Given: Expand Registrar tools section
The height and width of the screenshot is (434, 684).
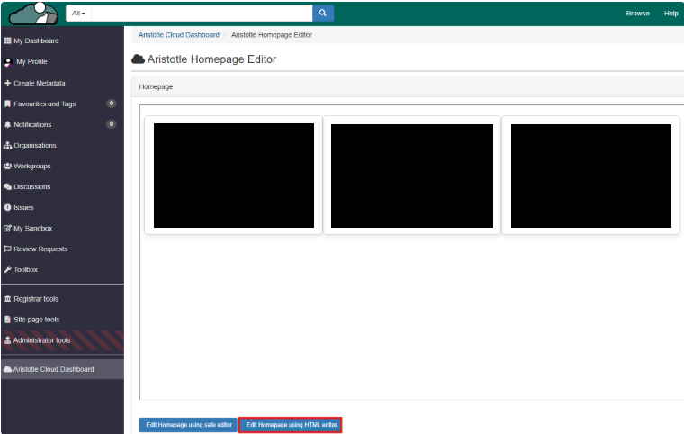Looking at the screenshot, I should click(36, 298).
